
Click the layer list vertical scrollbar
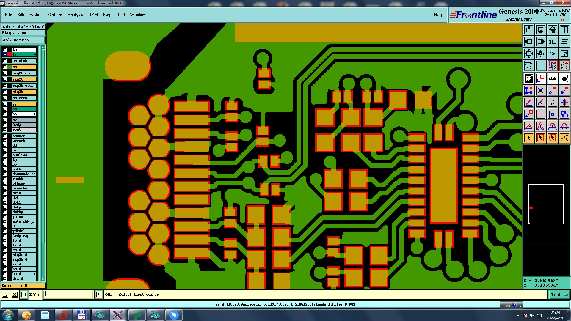click(43, 163)
